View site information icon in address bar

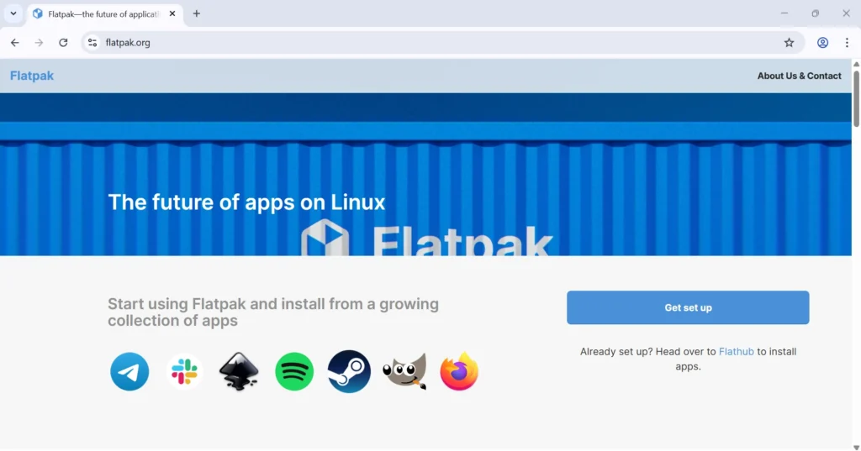(92, 43)
